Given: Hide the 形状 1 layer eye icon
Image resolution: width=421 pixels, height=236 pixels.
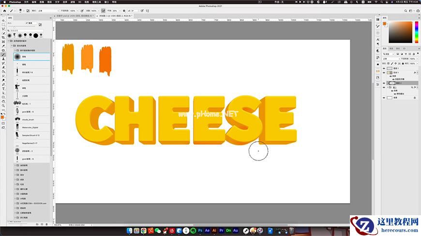Looking at the screenshot, I should point(384,72).
